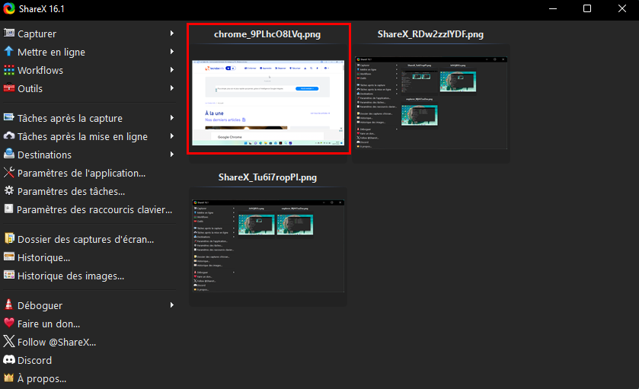Click the chrome_9PLhcO8LVq.png file name
The height and width of the screenshot is (389, 639).
point(267,34)
